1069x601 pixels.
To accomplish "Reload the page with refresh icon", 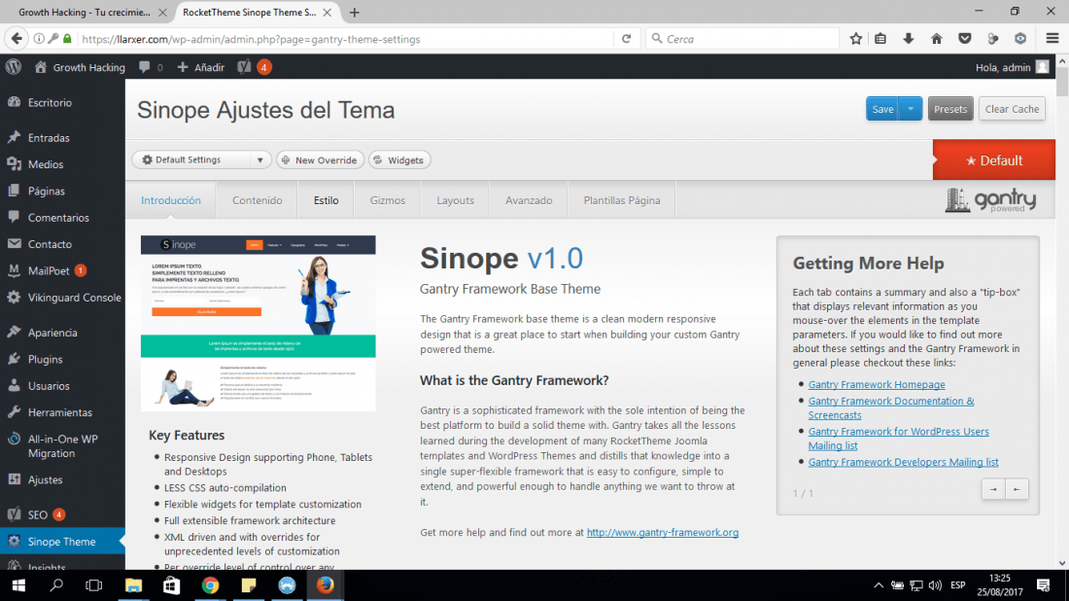I will (626, 39).
